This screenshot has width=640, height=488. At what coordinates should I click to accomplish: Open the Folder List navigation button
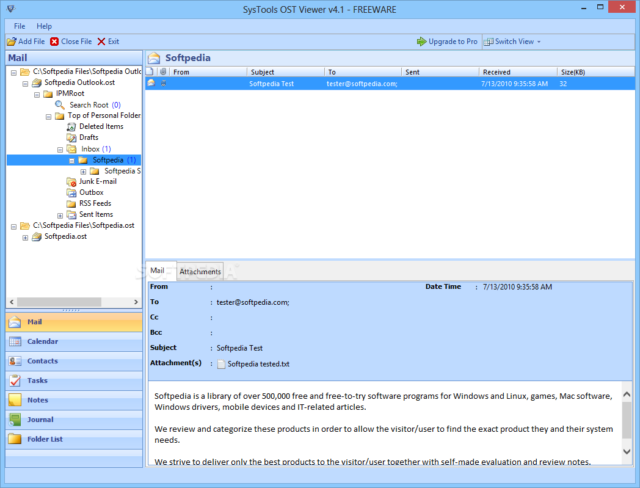[x=74, y=439]
